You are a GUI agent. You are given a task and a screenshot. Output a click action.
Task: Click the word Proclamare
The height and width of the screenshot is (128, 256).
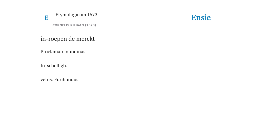tap(52, 51)
